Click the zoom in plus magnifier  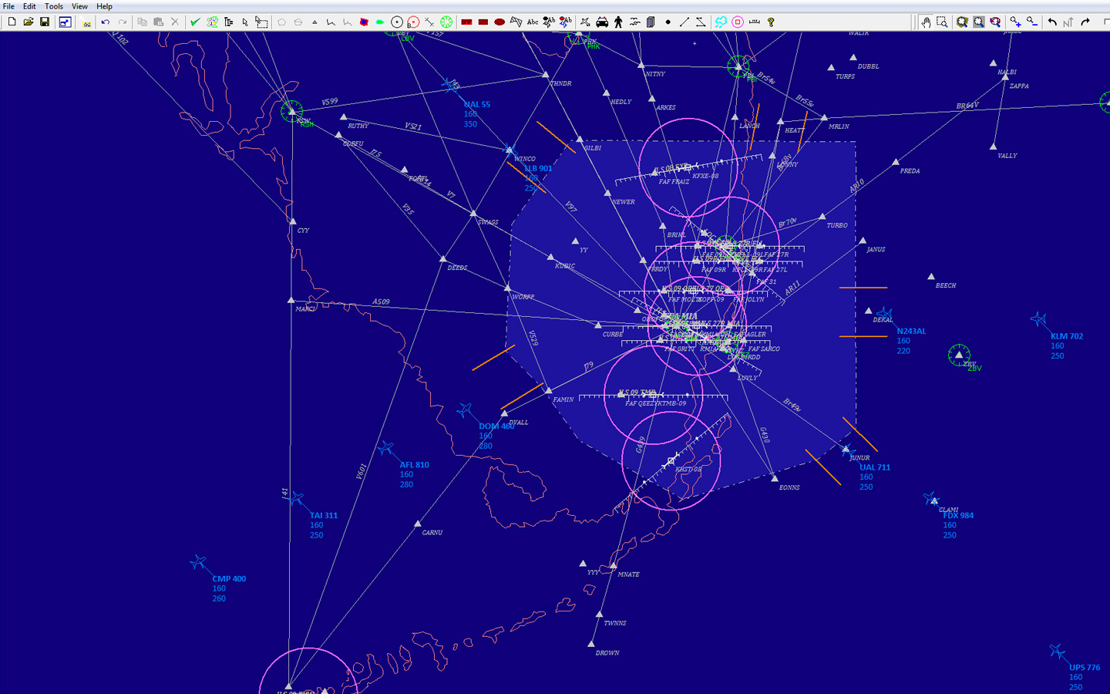(x=1015, y=22)
